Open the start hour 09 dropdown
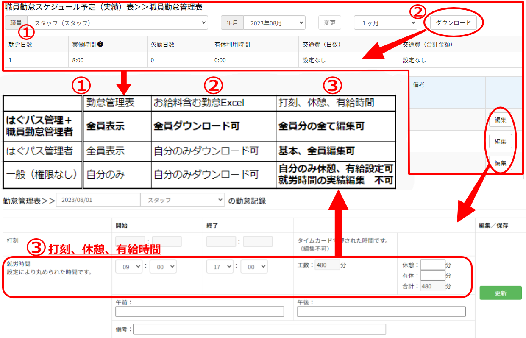This screenshot has width=526, height=338. tap(129, 267)
